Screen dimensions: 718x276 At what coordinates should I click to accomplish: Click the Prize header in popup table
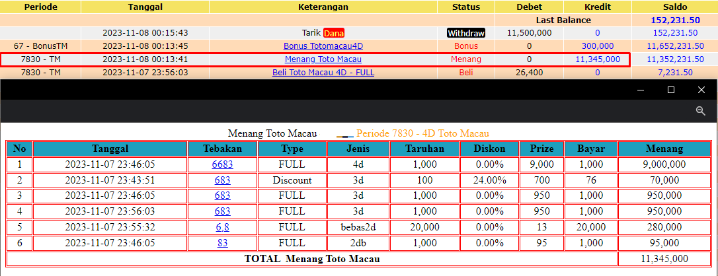pyautogui.click(x=541, y=149)
